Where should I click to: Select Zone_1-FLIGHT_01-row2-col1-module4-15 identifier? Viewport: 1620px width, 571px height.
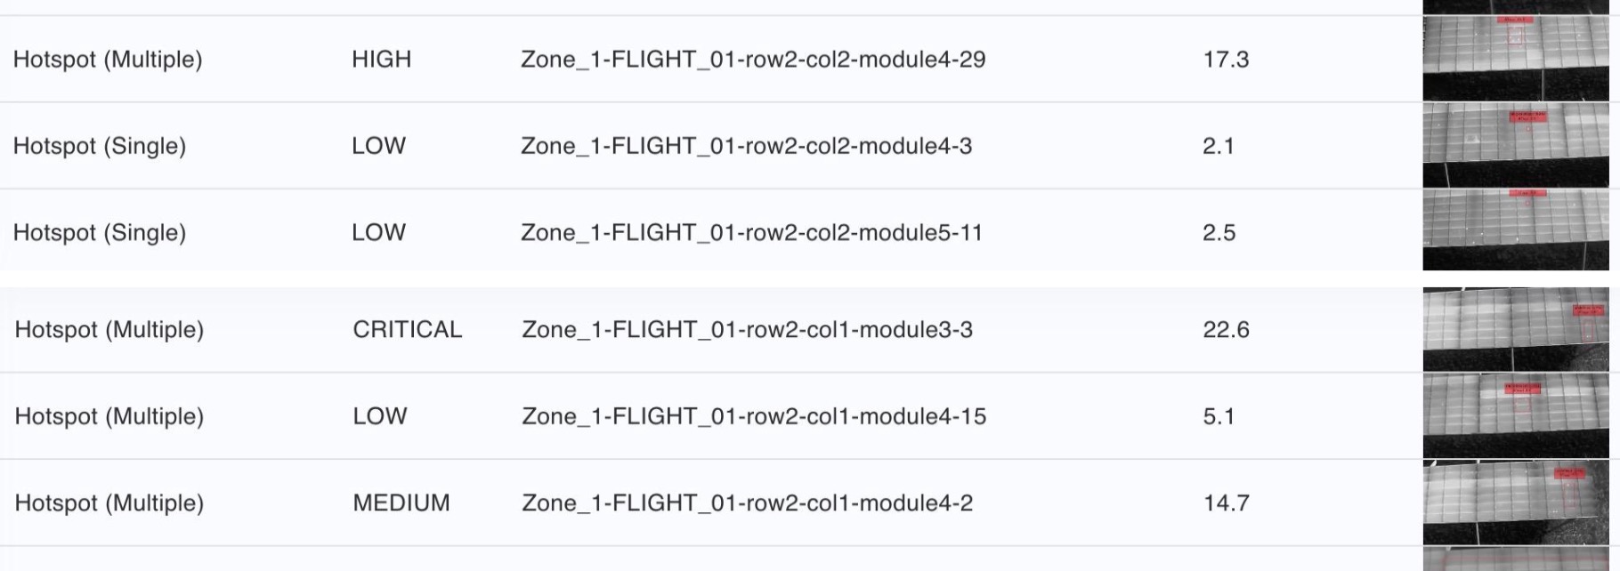pos(754,416)
